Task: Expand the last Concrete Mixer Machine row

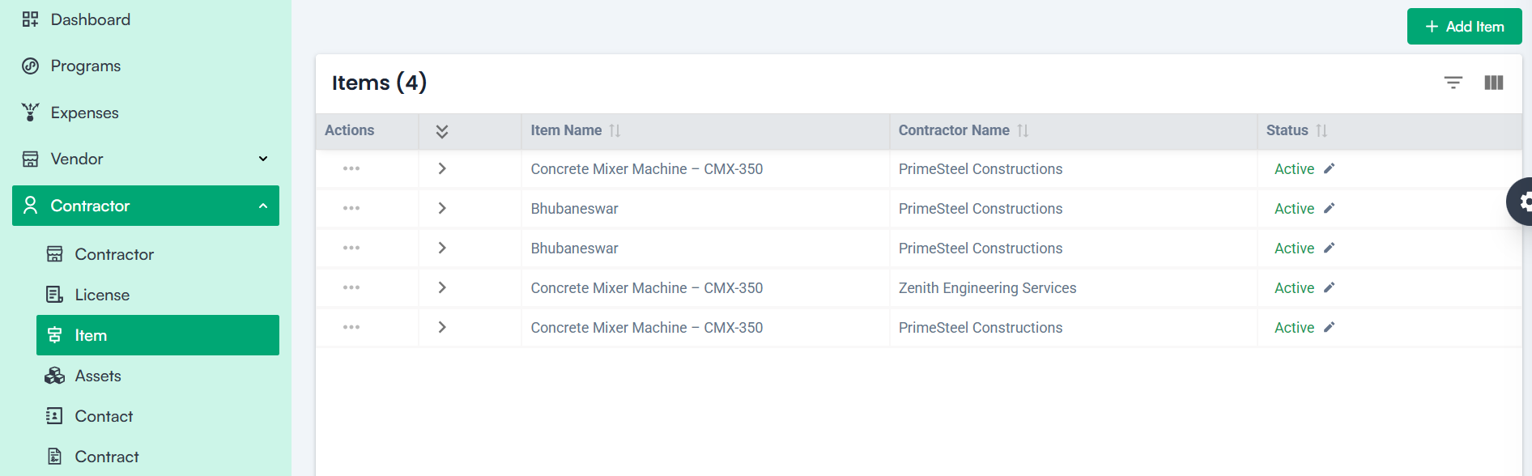Action: [x=441, y=327]
